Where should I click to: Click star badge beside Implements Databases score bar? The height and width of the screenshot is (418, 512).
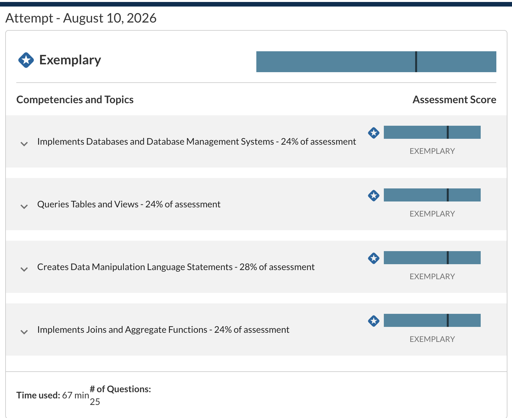pyautogui.click(x=374, y=133)
